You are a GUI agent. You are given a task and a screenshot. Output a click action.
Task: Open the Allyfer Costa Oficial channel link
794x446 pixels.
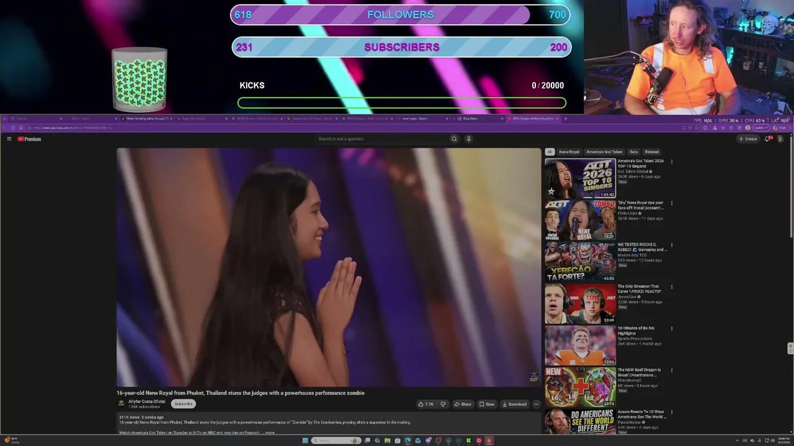147,401
